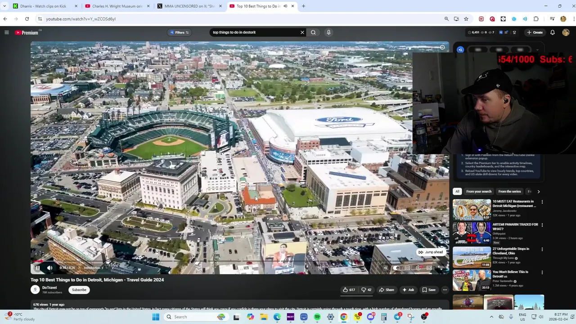The image size is (576, 324).
Task: Go back to the previous page
Action: click(x=5, y=19)
